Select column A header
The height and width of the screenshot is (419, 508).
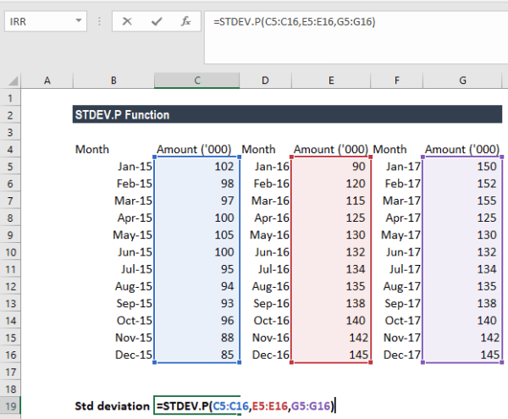point(47,80)
